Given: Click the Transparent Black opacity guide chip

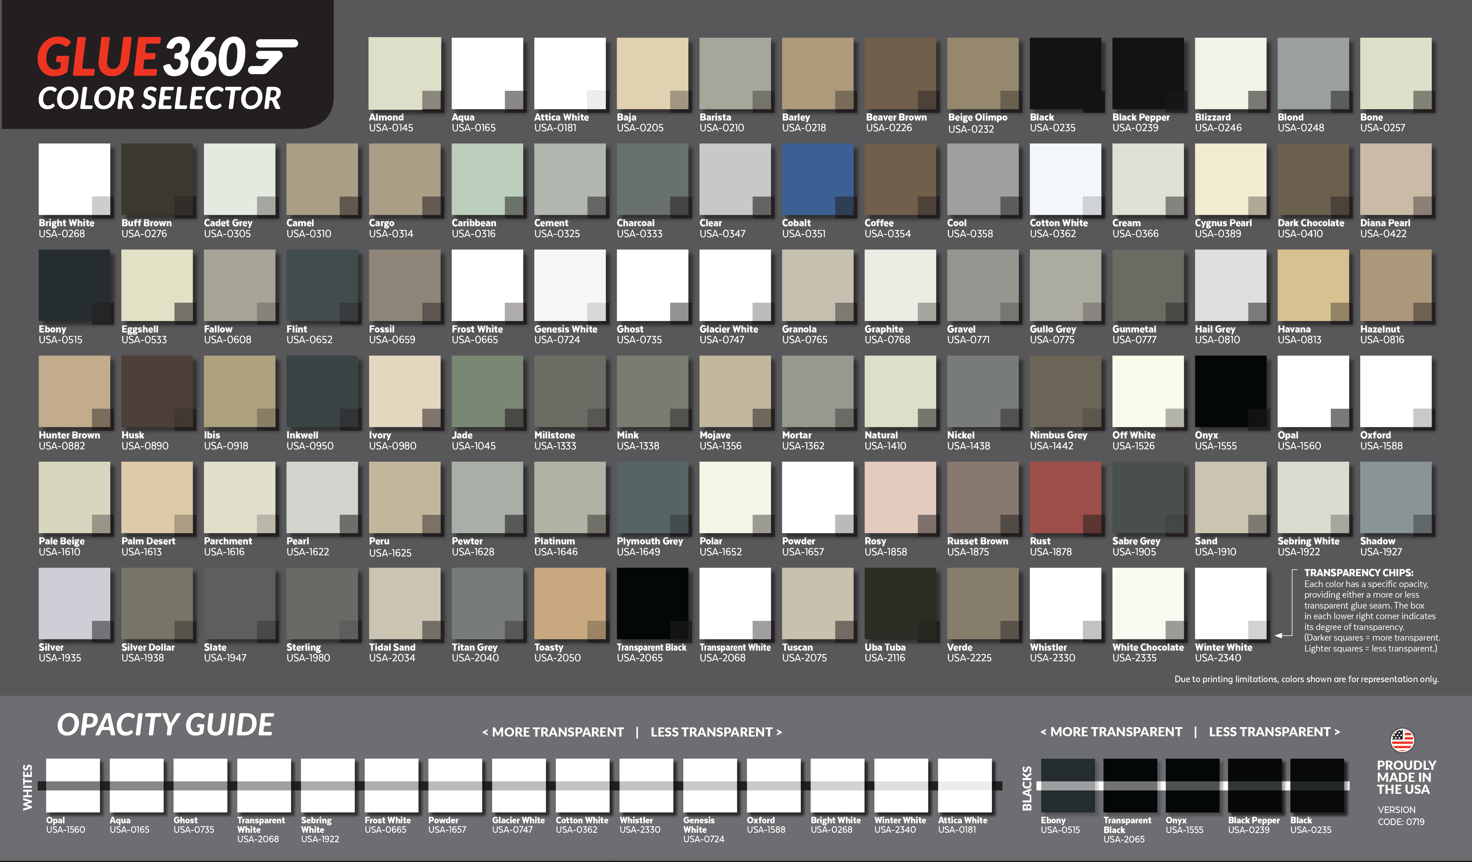Looking at the screenshot, I should click(x=1130, y=786).
